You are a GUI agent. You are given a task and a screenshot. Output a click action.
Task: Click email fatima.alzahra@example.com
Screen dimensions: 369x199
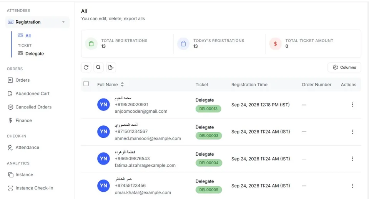pyautogui.click(x=145, y=165)
